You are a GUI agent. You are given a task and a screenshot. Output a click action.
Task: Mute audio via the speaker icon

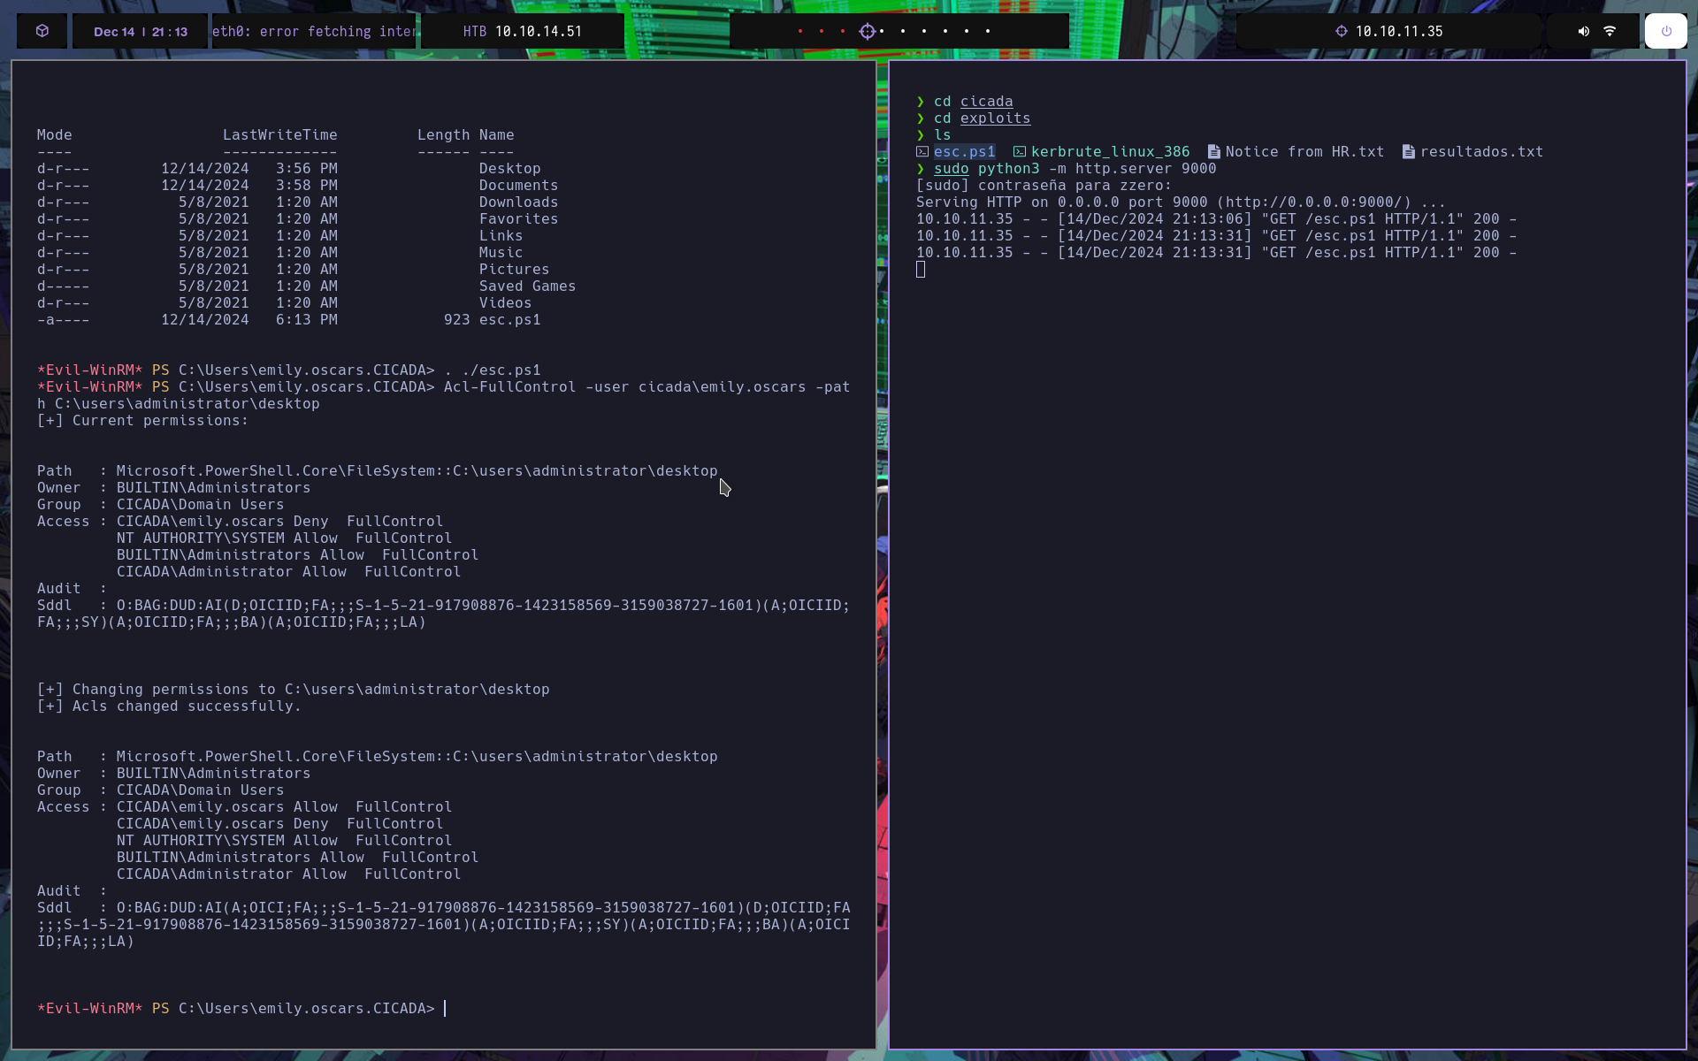point(1584,31)
